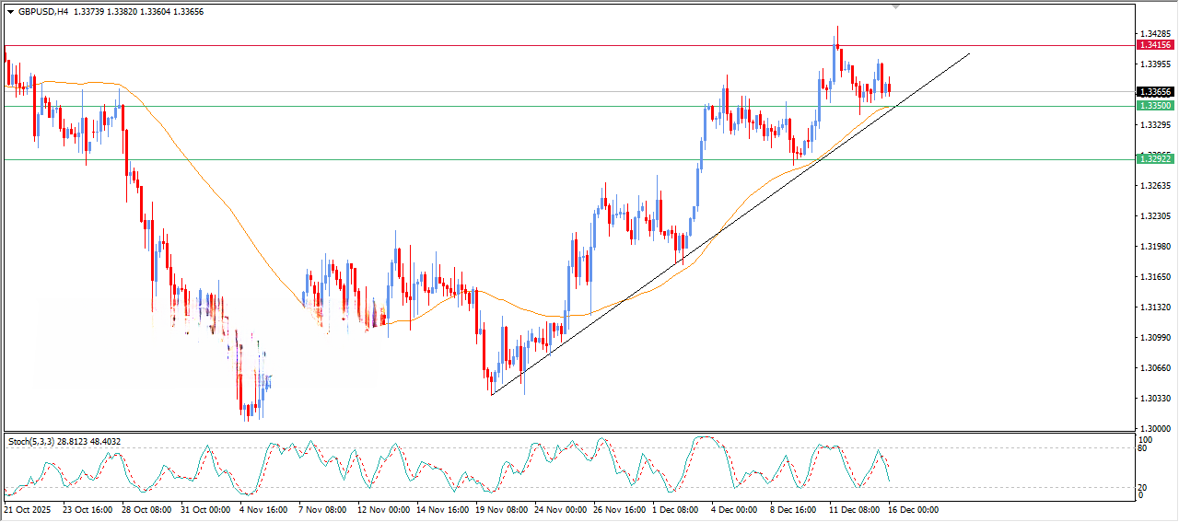This screenshot has height=522, width=1179.
Task: Click the gray chart shift marker triangle
Action: coord(895,6)
